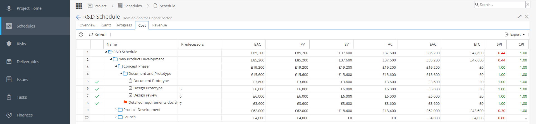
Task: Click the back arrow beside R&D Schedule
Action: tap(78, 17)
